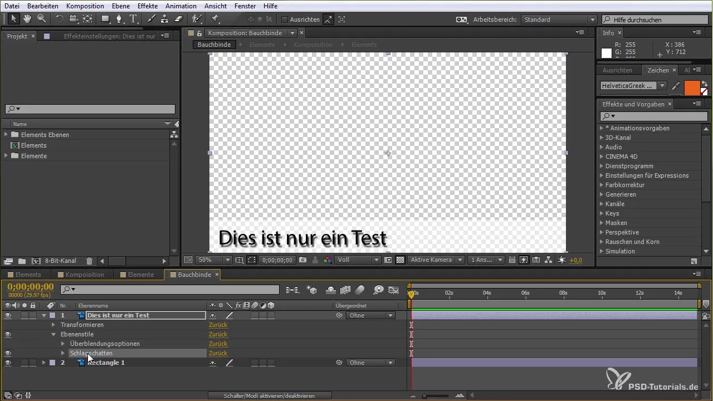Expand the Elements Ebenen folder

pos(6,135)
